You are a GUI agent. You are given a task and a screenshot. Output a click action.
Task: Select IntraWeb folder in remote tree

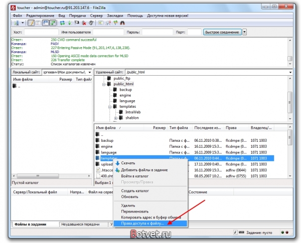click(133, 112)
